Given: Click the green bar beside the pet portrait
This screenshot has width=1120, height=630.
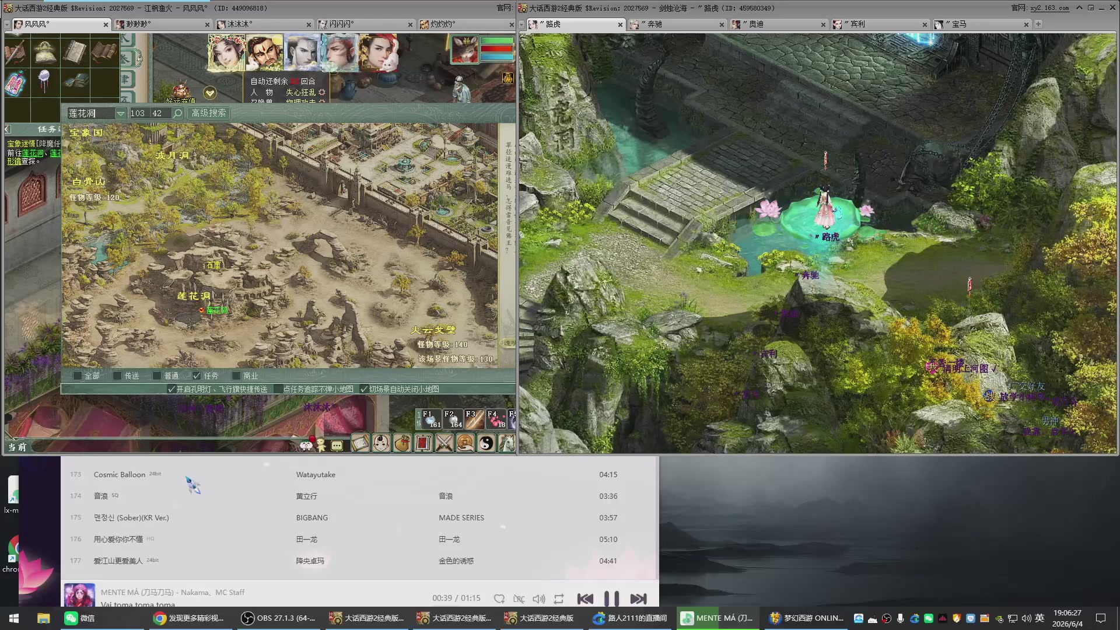Looking at the screenshot, I should click(x=496, y=41).
